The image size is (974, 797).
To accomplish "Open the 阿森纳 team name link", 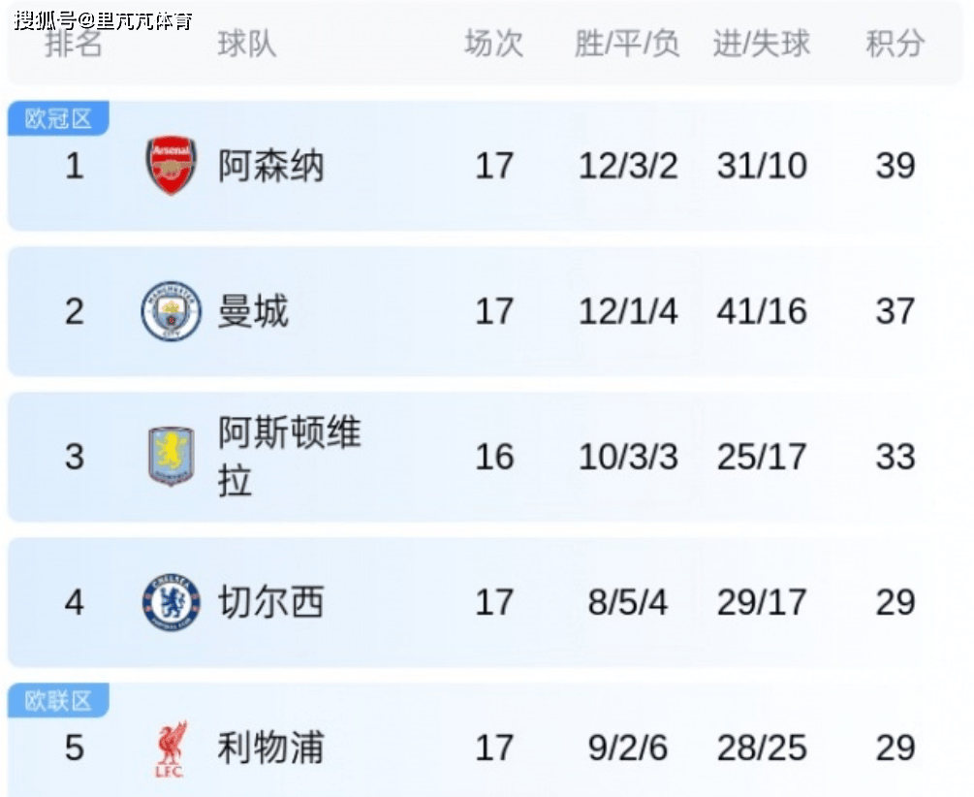I will tap(270, 166).
